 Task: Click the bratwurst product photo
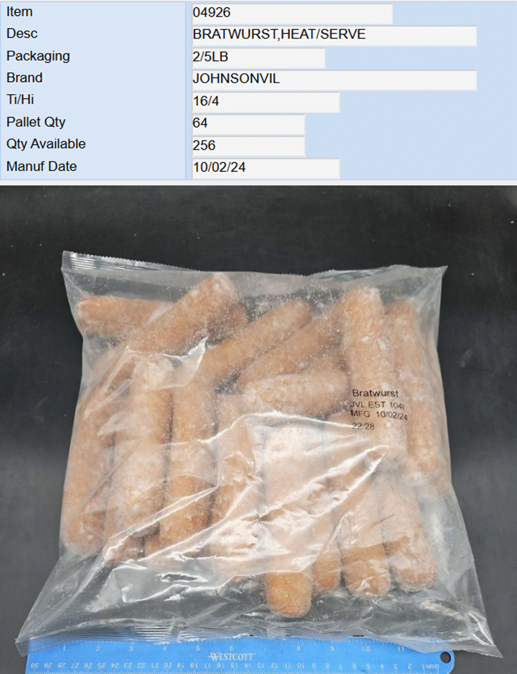tap(258, 430)
